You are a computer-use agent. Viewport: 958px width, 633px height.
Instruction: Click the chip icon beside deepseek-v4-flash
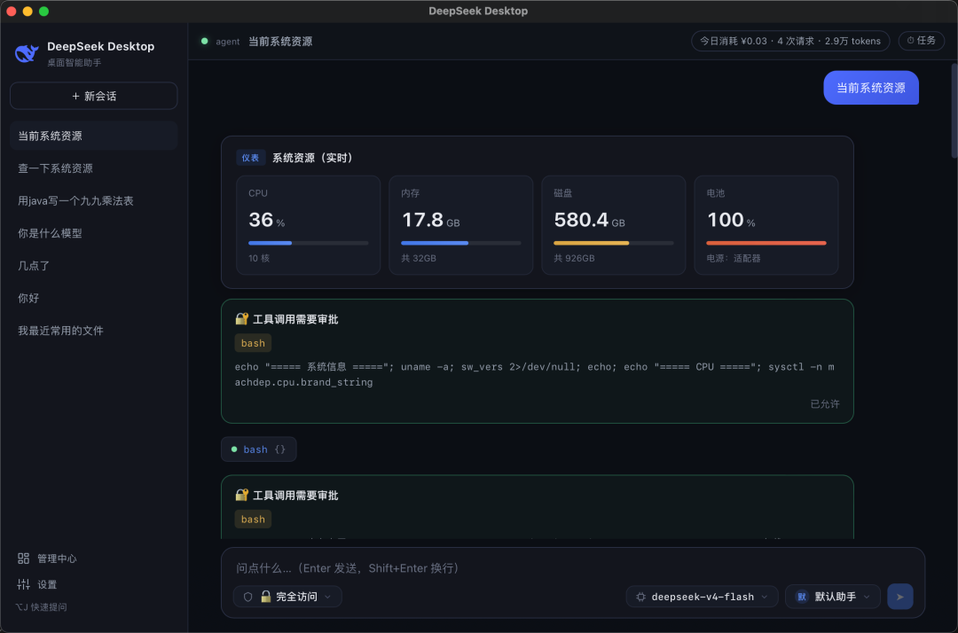[641, 597]
